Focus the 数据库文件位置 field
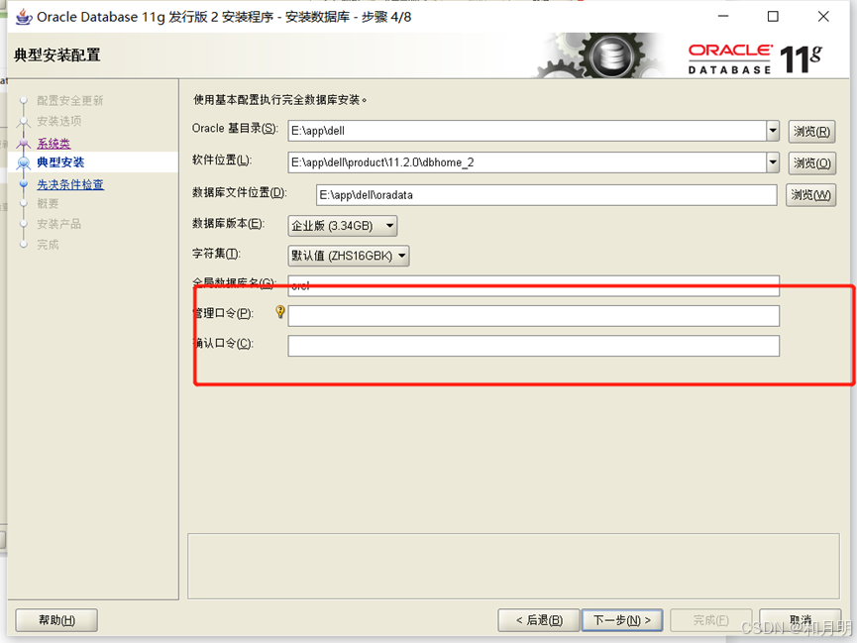This screenshot has width=857, height=643. coord(547,195)
